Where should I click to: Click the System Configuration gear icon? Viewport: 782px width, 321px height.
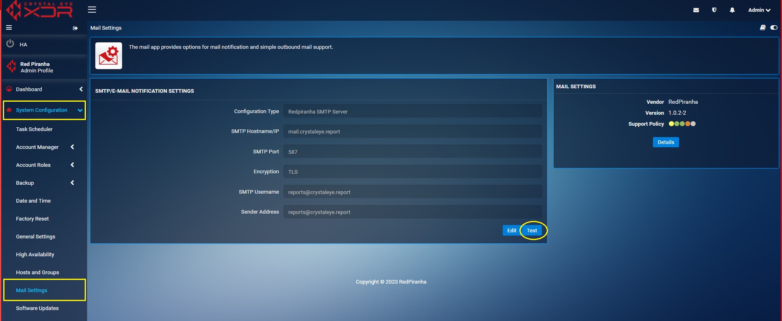point(9,110)
